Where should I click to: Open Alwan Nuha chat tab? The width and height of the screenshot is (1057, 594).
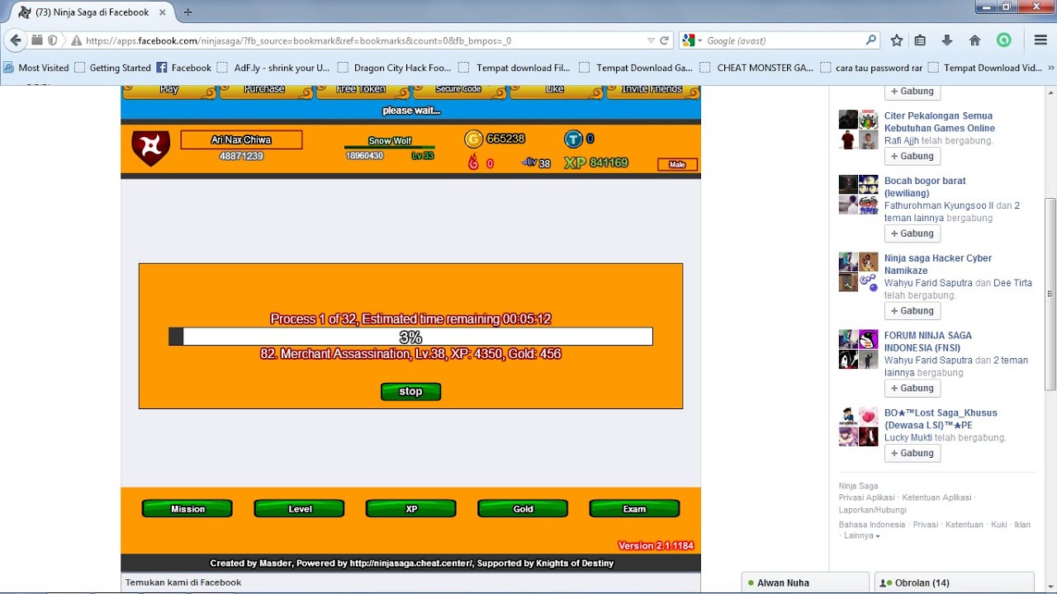pos(805,582)
